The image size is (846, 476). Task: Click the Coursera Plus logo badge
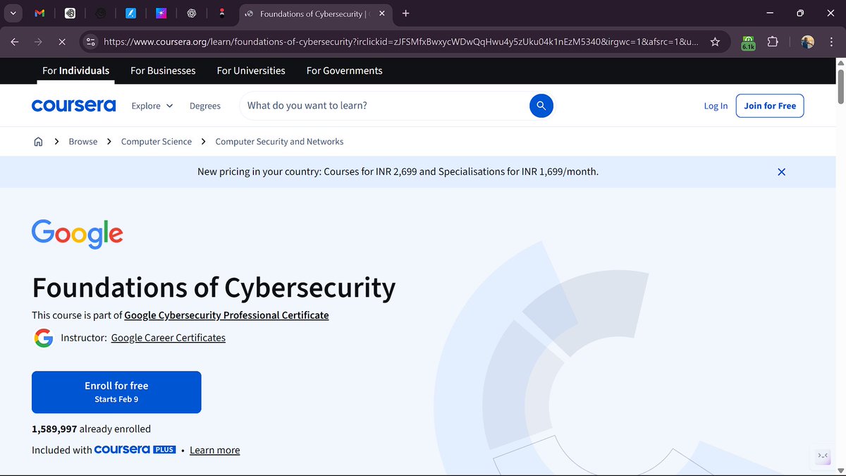coord(135,449)
